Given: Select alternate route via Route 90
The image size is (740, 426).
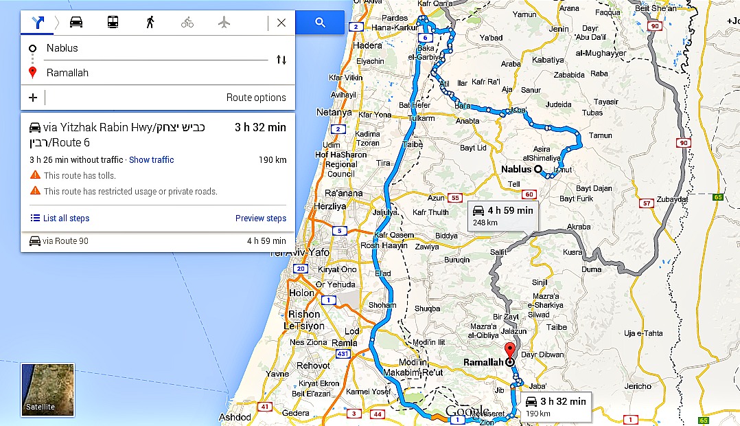Looking at the screenshot, I should [158, 241].
